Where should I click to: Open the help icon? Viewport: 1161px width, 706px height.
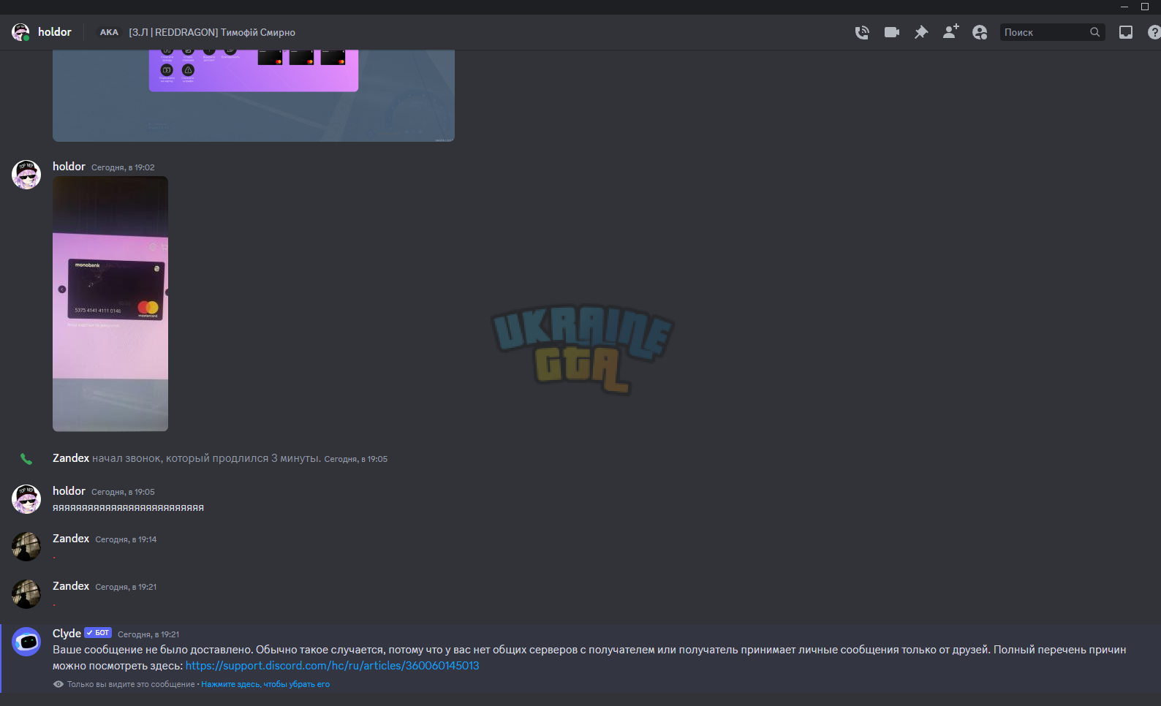coord(1154,32)
